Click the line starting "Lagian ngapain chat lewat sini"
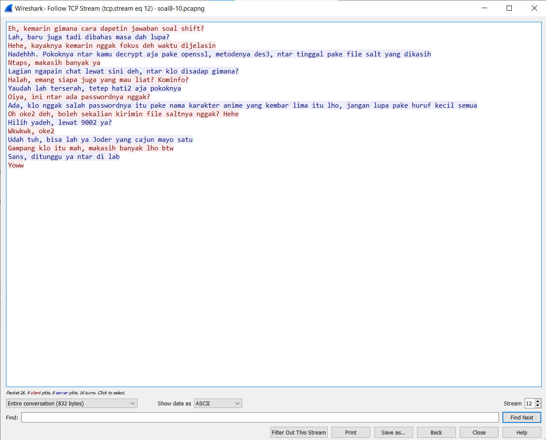Screen dimensions: 546x440 tap(123, 71)
